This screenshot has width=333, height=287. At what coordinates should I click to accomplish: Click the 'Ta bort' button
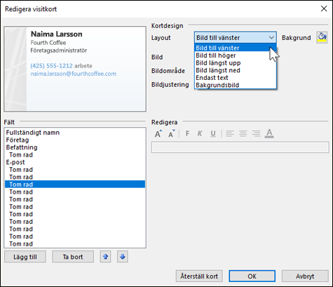[73, 257]
